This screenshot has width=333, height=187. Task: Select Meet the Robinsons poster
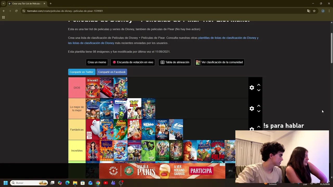click(162, 130)
